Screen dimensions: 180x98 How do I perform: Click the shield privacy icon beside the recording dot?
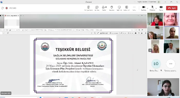pos(2,8)
